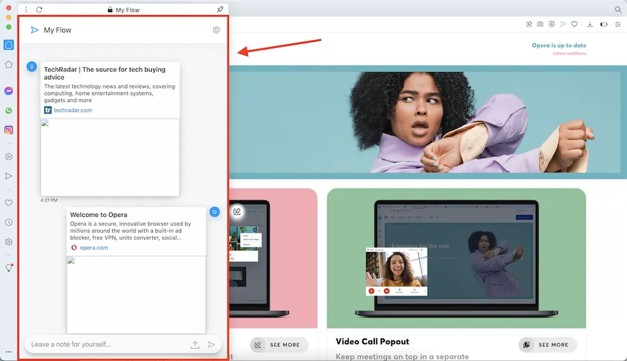The width and height of the screenshot is (627, 361).
Task: Click SEE MORE on the pink card
Action: pyautogui.click(x=279, y=345)
